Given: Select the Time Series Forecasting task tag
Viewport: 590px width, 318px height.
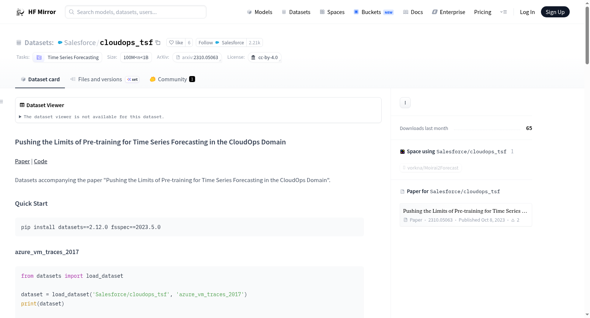Looking at the screenshot, I should [67, 57].
